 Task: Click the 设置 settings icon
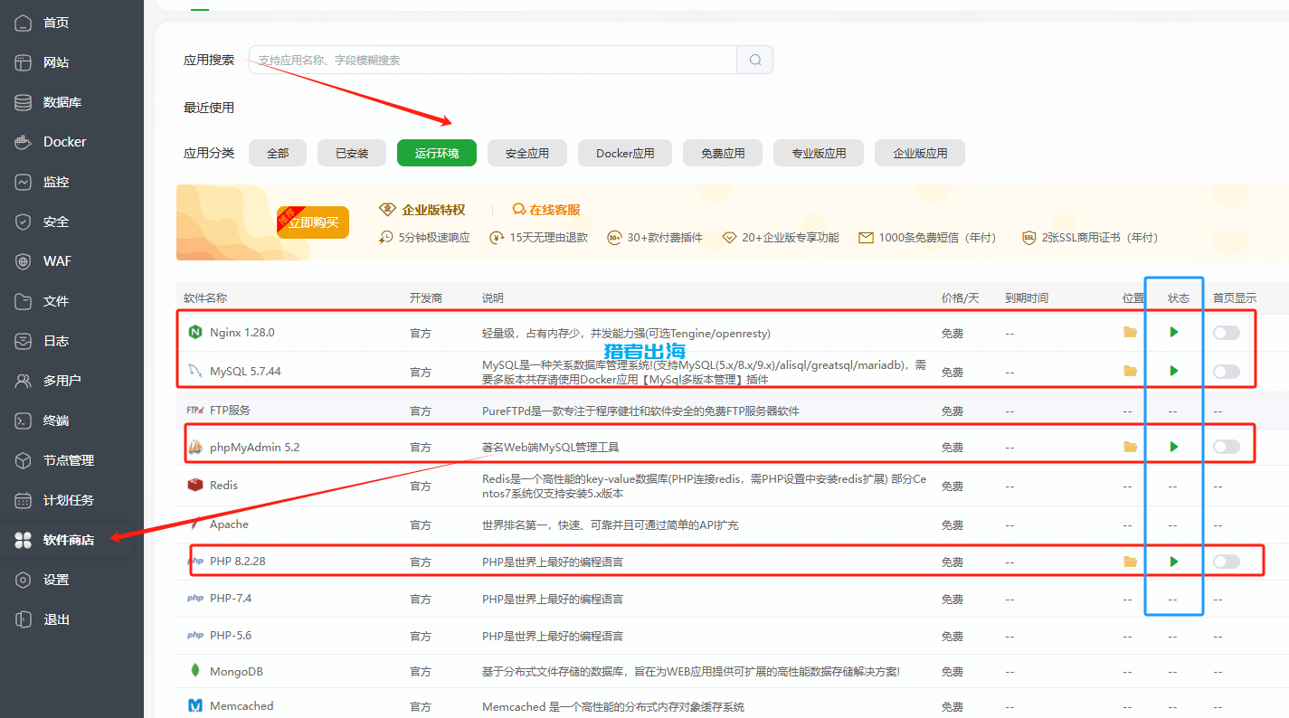tap(24, 580)
